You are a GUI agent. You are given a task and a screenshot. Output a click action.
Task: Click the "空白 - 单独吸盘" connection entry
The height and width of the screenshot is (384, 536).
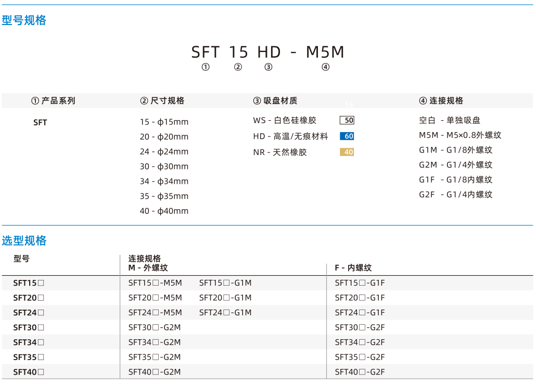point(450,120)
